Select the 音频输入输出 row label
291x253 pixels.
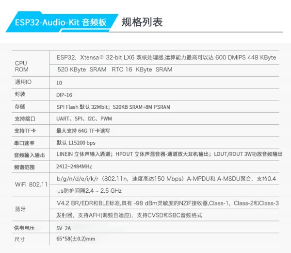pos(29,155)
